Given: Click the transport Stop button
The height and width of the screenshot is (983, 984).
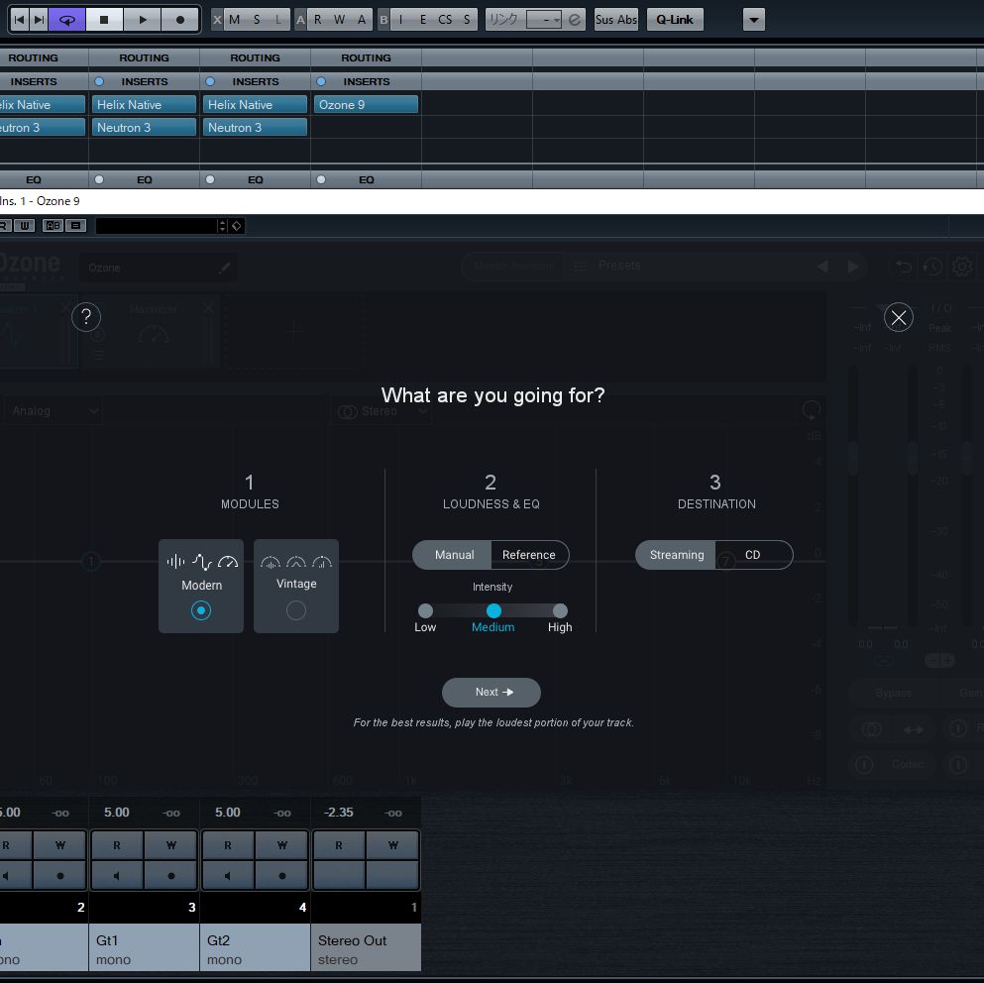Looking at the screenshot, I should [104, 20].
